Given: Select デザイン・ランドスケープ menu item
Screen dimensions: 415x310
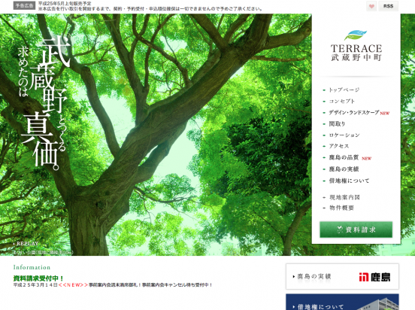Looking at the screenshot, I should (x=353, y=113).
